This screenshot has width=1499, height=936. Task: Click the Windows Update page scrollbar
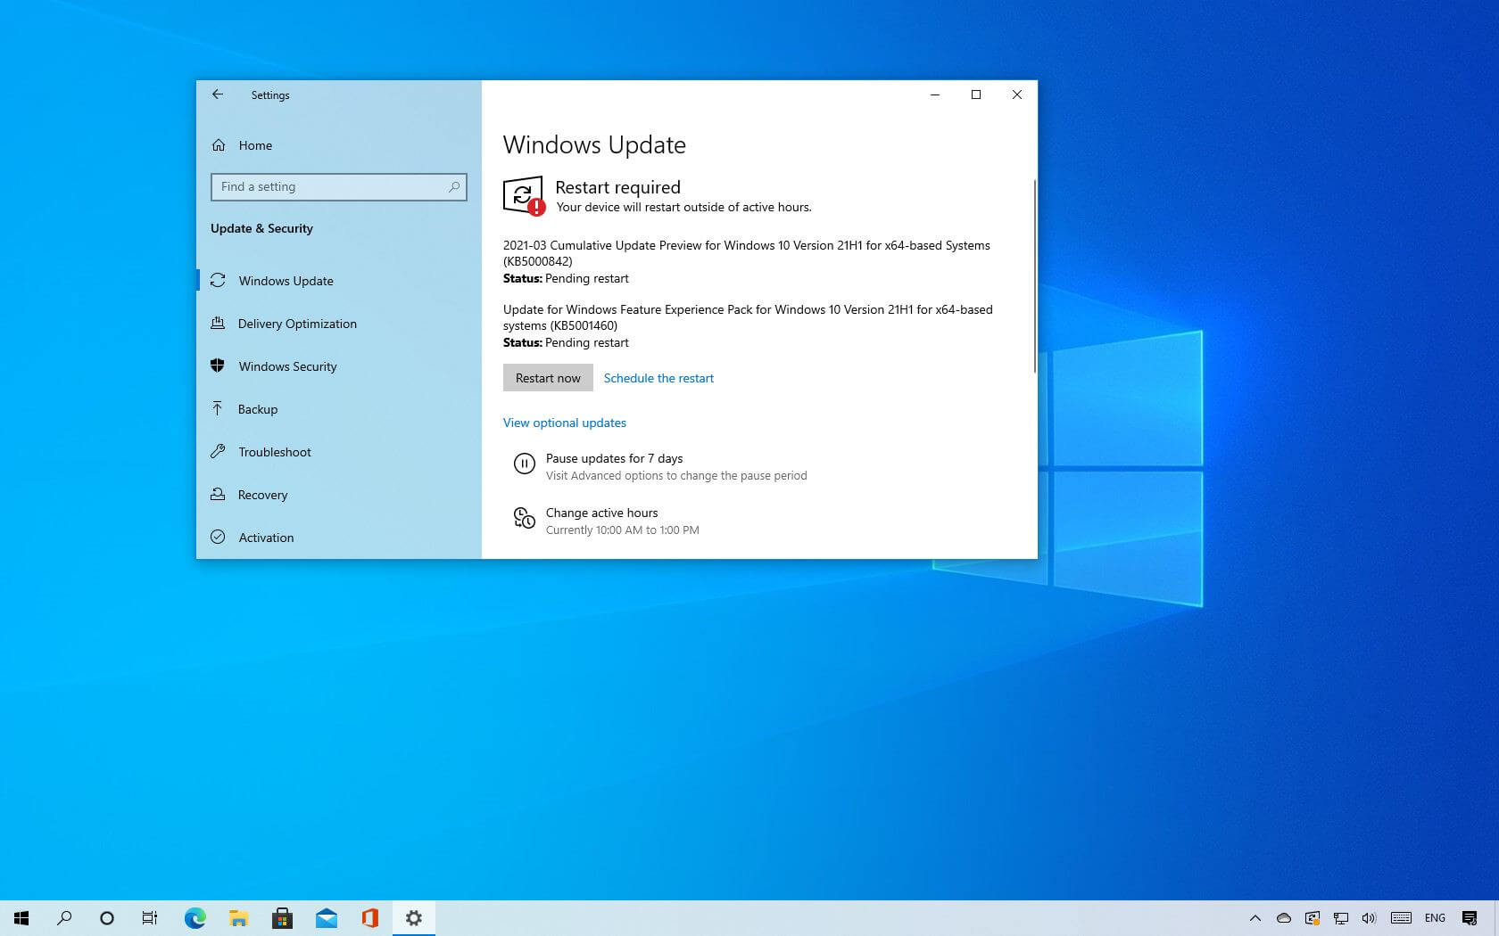click(1035, 276)
